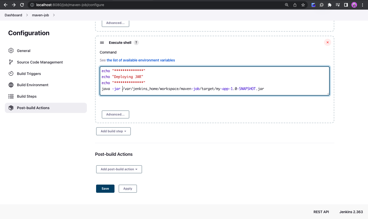368x219 pixels.
Task: Open Build Triggers via the clock icon
Action: coord(11,73)
